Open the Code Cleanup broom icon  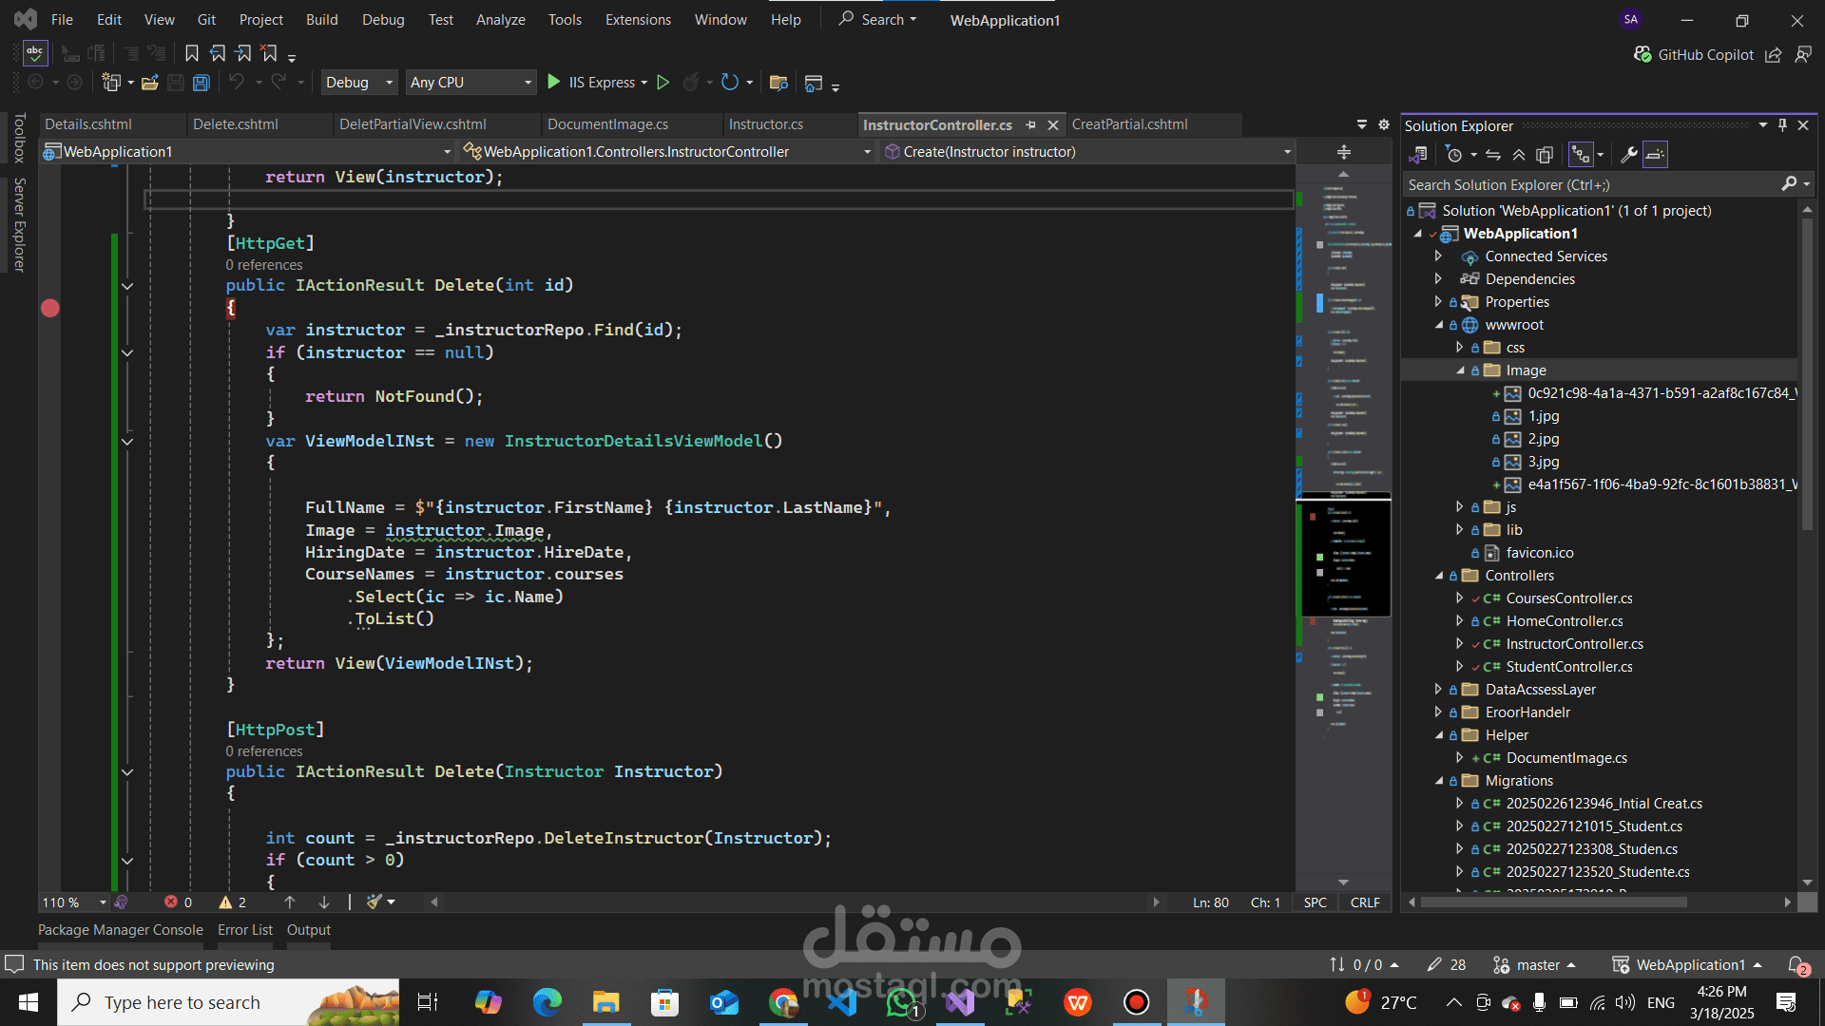tap(375, 902)
